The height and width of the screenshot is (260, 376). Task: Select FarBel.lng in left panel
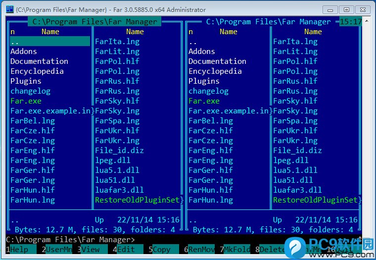tap(33, 121)
